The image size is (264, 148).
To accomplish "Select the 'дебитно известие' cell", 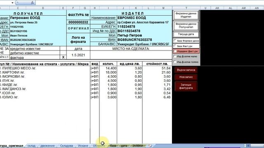I will 35,53.
